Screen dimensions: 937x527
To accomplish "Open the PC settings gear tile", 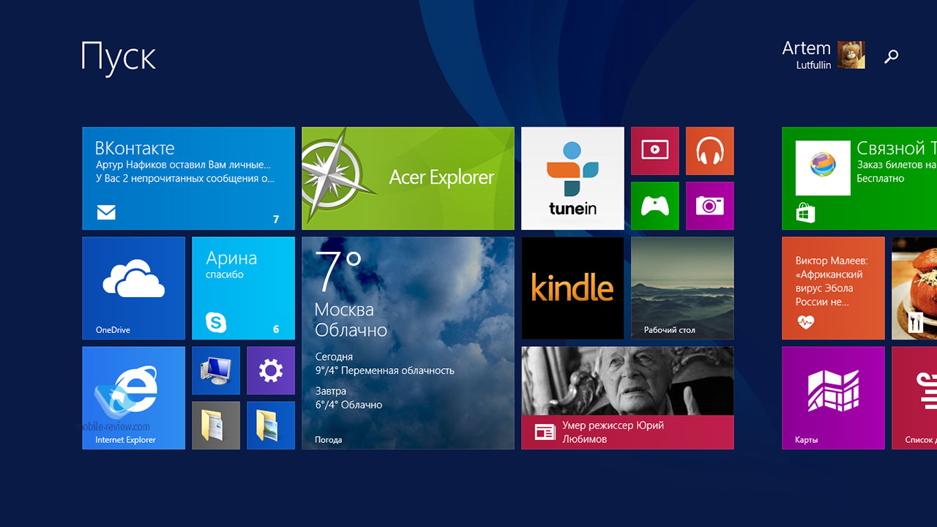I will click(x=270, y=370).
